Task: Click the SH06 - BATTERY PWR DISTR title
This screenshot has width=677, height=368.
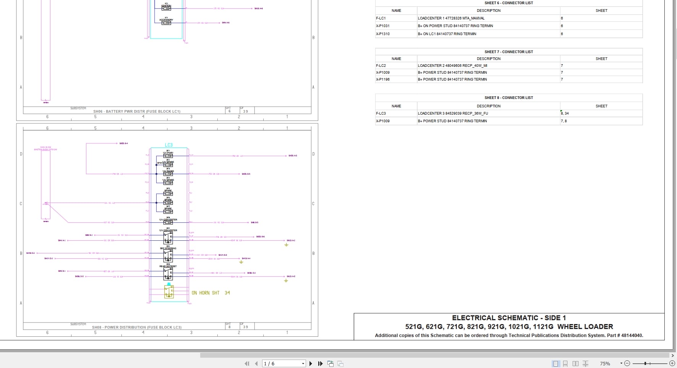Action: coord(137,111)
